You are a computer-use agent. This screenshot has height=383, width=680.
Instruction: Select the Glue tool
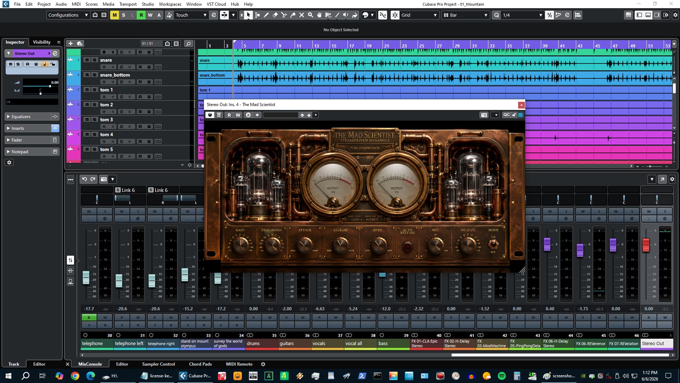click(293, 15)
